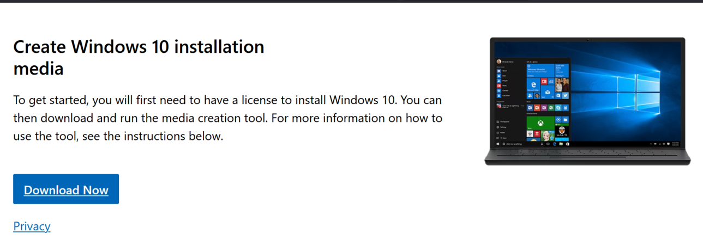Click the webcam on the laptop's top bezel
Image resolution: width=703 pixels, height=245 pixels.
pyautogui.click(x=587, y=40)
